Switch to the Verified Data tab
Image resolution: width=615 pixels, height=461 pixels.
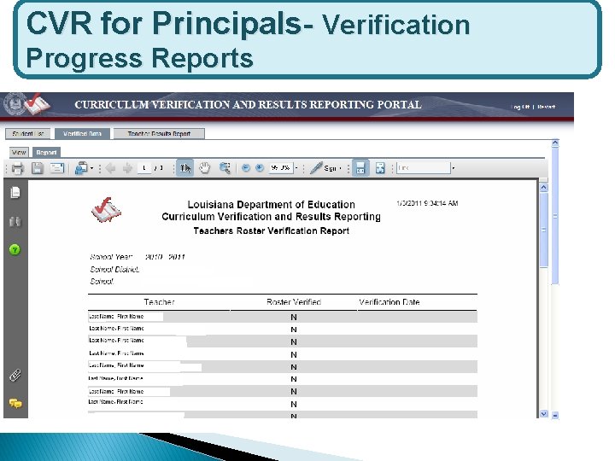coord(82,134)
